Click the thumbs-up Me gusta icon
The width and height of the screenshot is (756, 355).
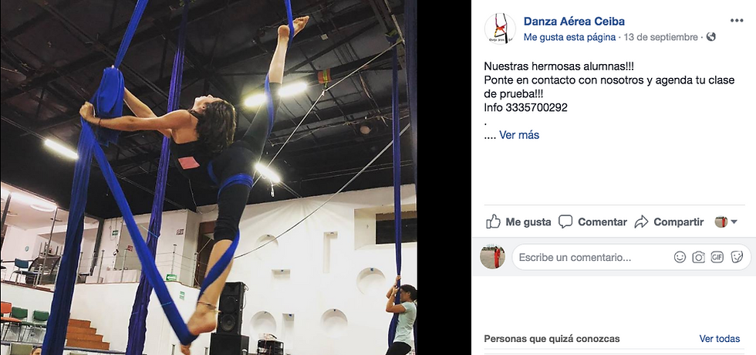click(x=493, y=222)
